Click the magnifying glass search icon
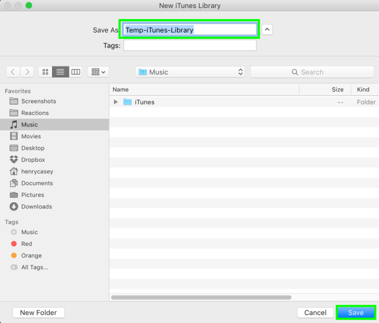Image resolution: width=379 pixels, height=323 pixels. 295,72
